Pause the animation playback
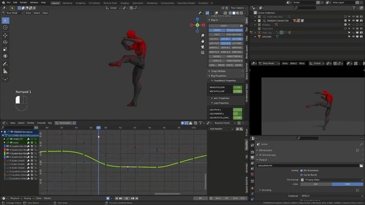Image resolution: width=365 pixels, height=205 pixels. (x=127, y=198)
